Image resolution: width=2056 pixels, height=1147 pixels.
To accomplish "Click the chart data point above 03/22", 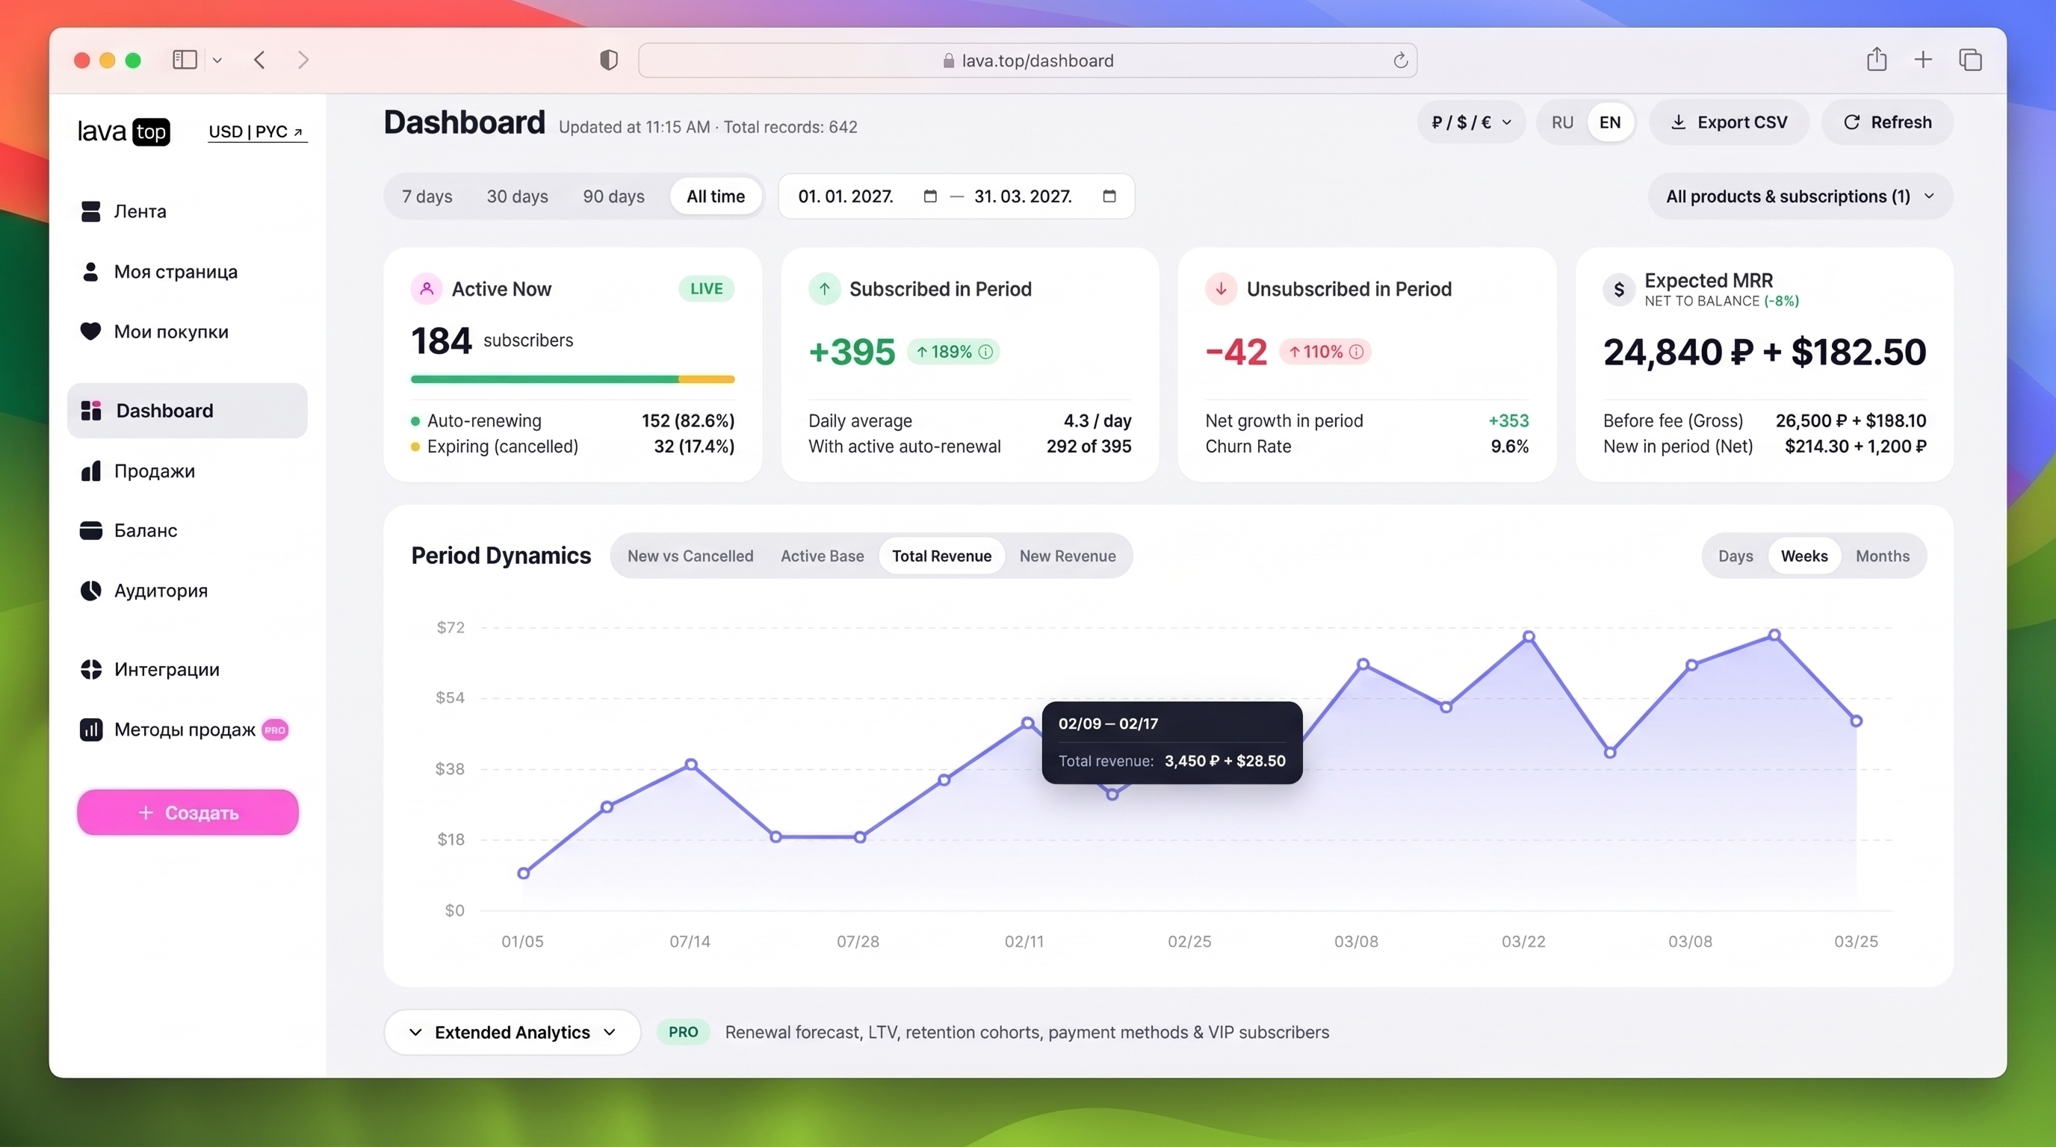I will tap(1529, 636).
